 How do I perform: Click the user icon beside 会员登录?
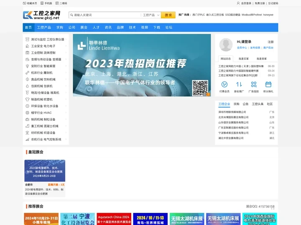tap(238, 3)
